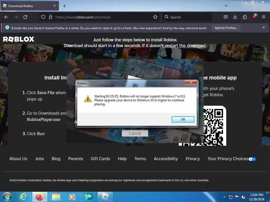Select the Download Roblox tab

tap(30, 6)
